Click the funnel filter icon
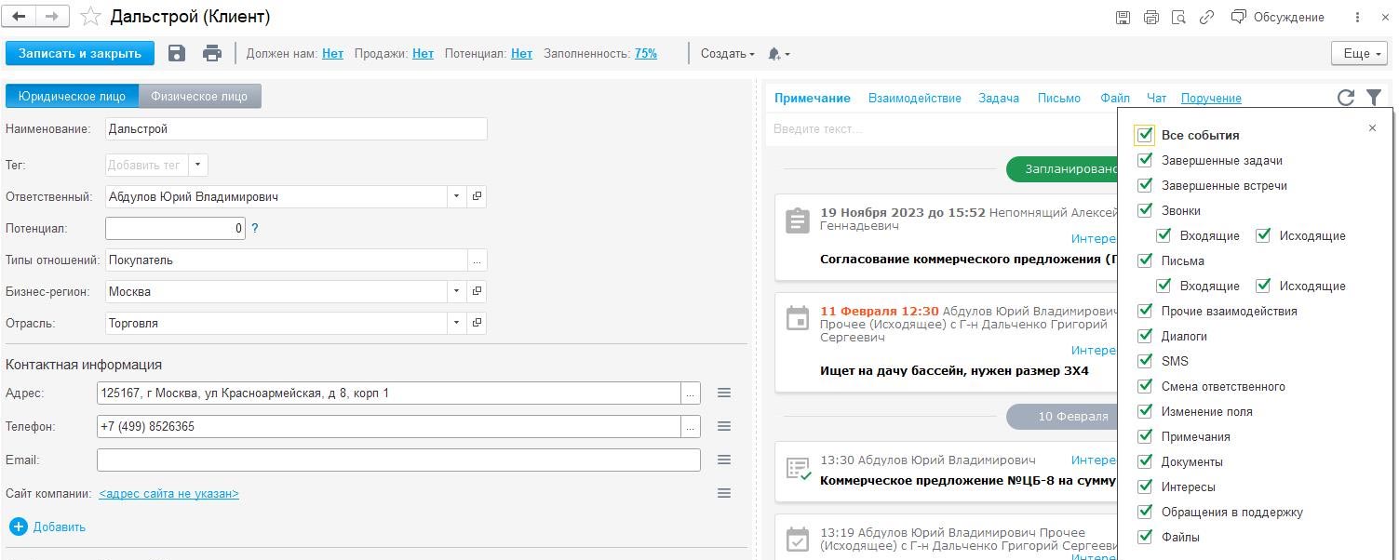1399x560 pixels. click(x=1374, y=98)
